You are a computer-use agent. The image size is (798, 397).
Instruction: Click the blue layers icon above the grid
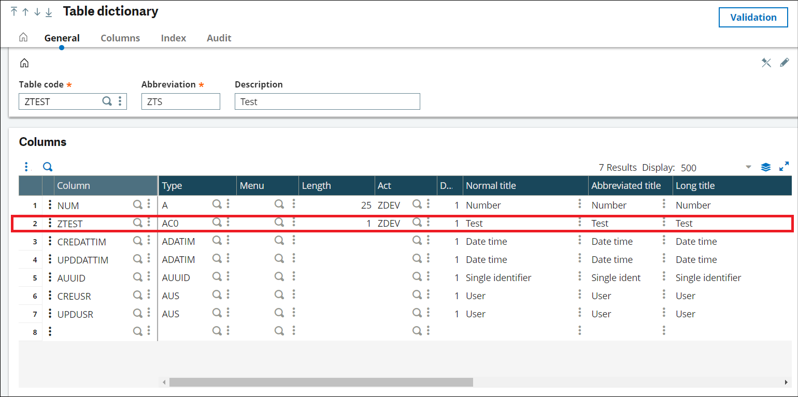tap(766, 167)
